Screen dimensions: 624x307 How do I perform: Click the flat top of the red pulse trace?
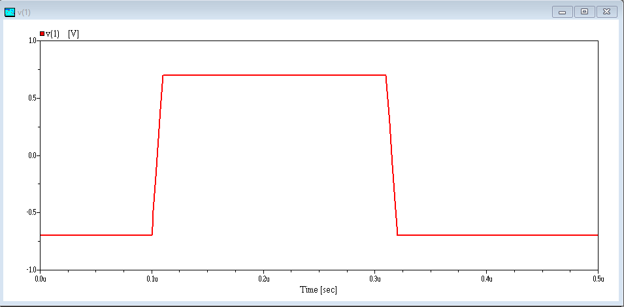274,75
